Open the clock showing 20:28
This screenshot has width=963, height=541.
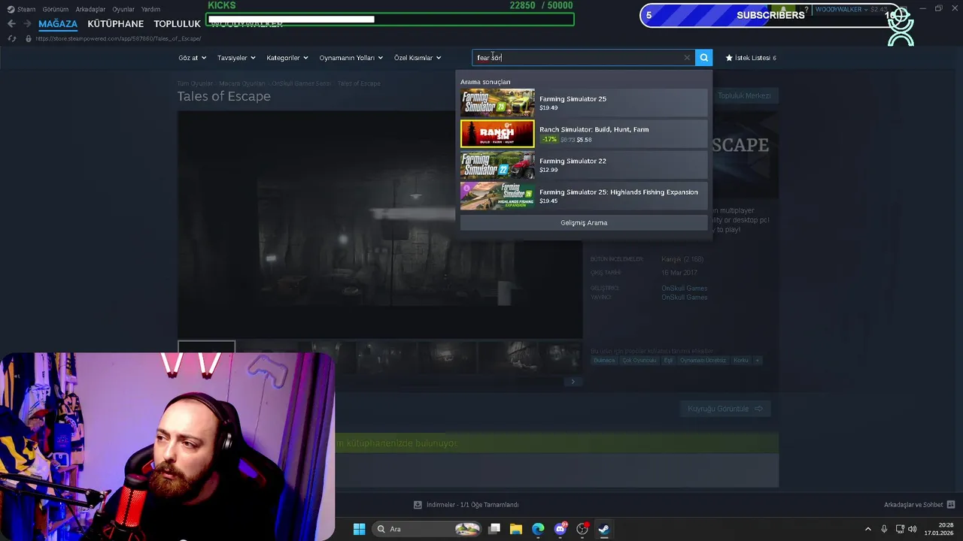click(938, 529)
